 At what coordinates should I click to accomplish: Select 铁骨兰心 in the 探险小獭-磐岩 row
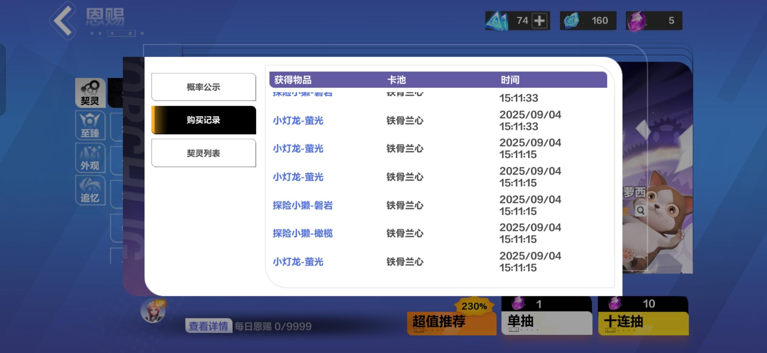click(405, 205)
